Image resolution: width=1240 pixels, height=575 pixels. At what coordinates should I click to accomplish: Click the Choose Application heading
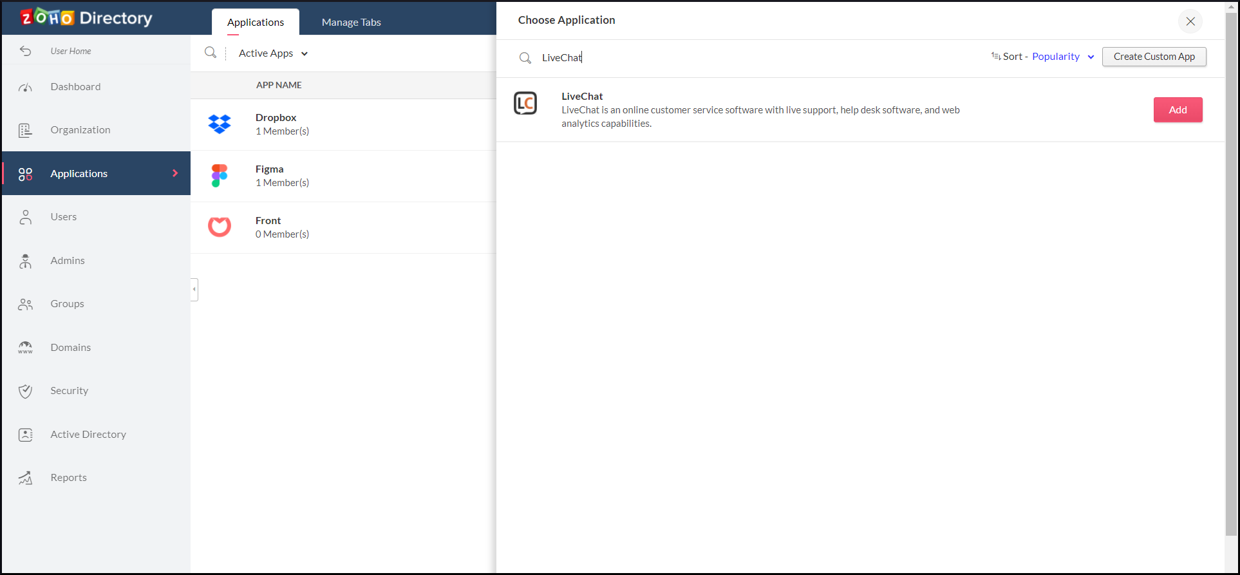tap(567, 20)
